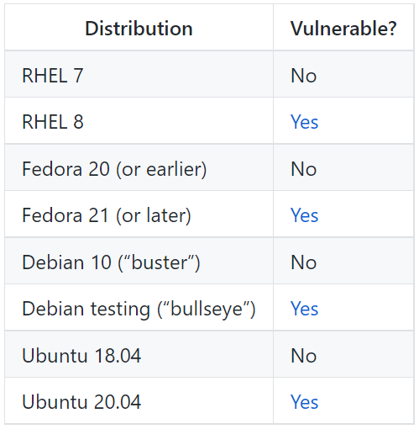Select the Debian testing bullseye cell
Image resolution: width=419 pixels, height=429 pixels.
coord(139,307)
